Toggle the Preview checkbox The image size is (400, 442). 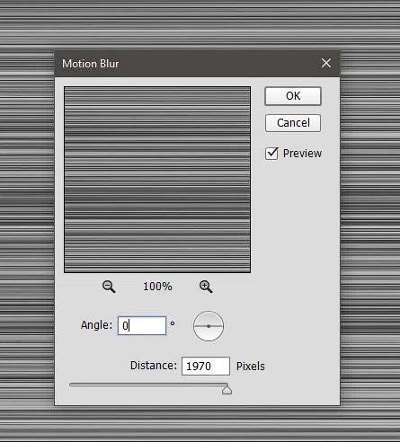tap(271, 154)
